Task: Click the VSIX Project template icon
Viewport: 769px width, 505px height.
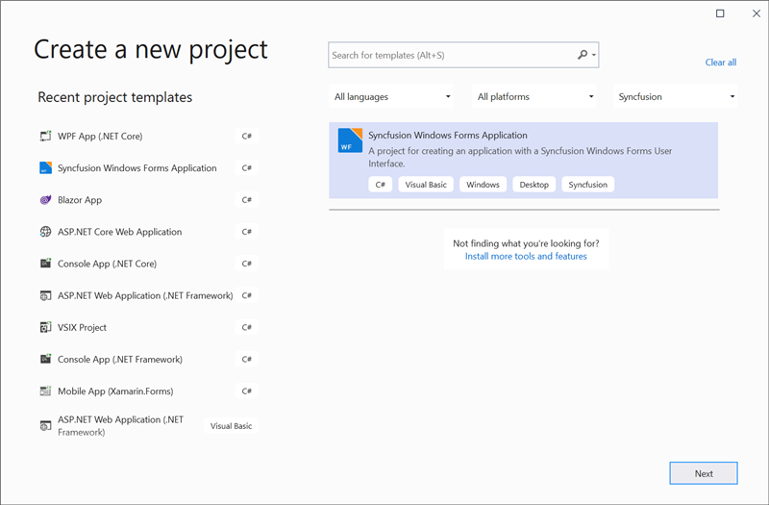Action: (45, 327)
